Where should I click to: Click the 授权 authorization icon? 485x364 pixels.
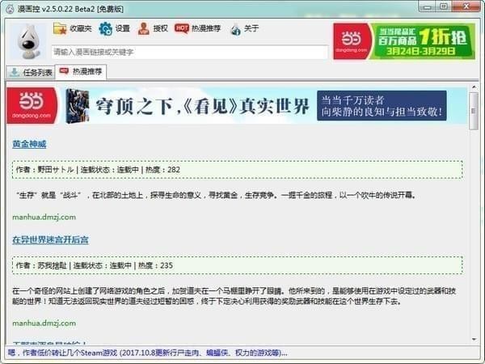tap(144, 29)
